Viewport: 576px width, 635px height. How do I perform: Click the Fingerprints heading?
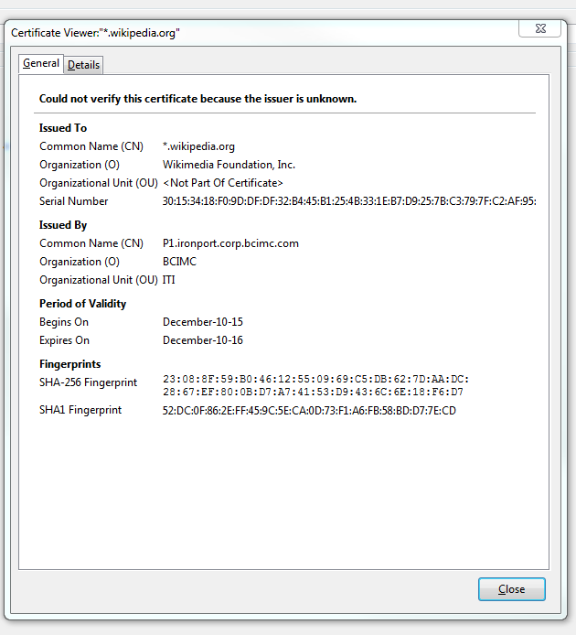tap(70, 364)
